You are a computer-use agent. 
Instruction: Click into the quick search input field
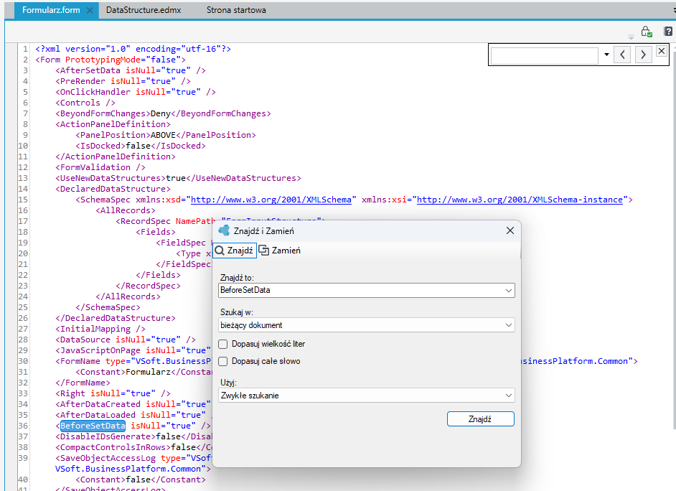pos(544,55)
